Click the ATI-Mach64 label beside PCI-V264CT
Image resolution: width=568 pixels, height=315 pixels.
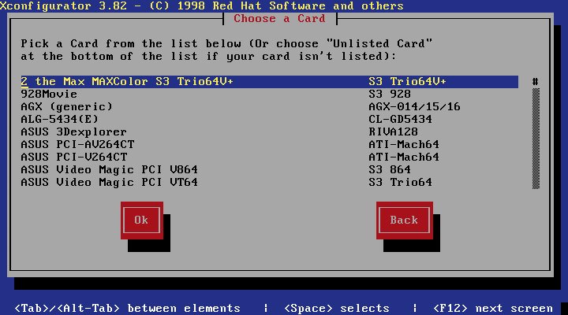point(404,157)
